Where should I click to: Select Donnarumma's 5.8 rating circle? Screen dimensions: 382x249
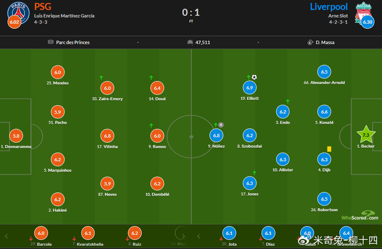coord(17,136)
